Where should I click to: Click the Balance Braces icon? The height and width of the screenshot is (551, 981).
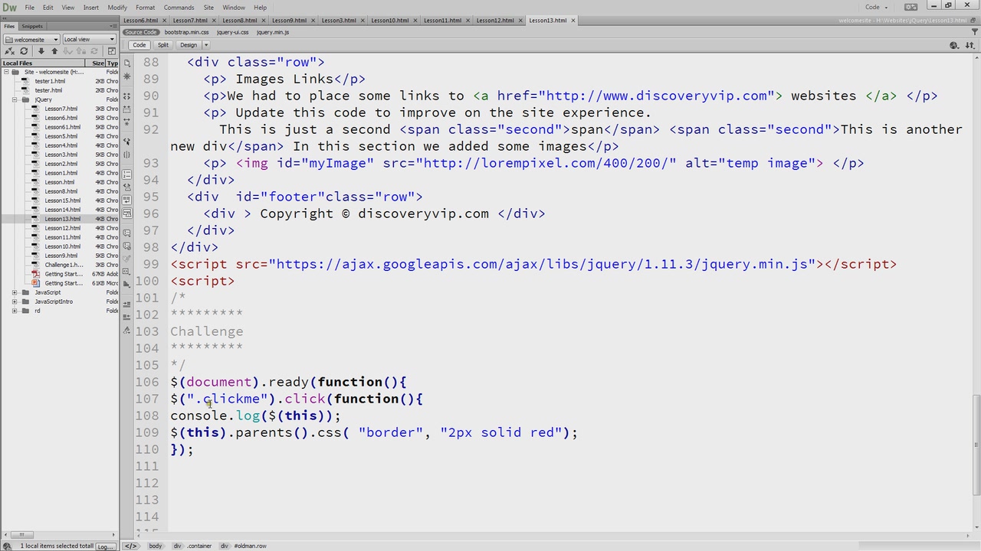[127, 156]
